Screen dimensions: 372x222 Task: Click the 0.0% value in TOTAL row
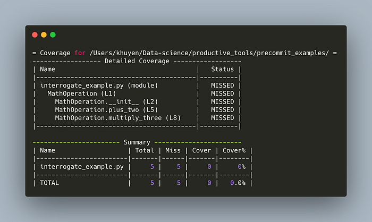238,183
